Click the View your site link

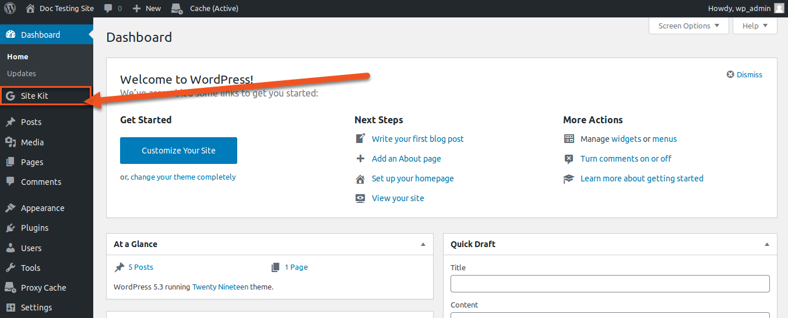click(x=398, y=198)
